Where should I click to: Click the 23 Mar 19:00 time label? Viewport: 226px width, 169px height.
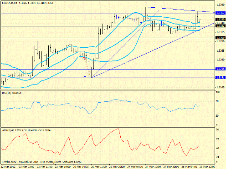tap(63, 167)
